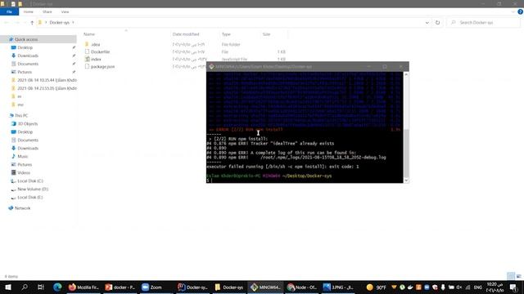
Task: Open the notification center icon
Action: pyautogui.click(x=513, y=287)
